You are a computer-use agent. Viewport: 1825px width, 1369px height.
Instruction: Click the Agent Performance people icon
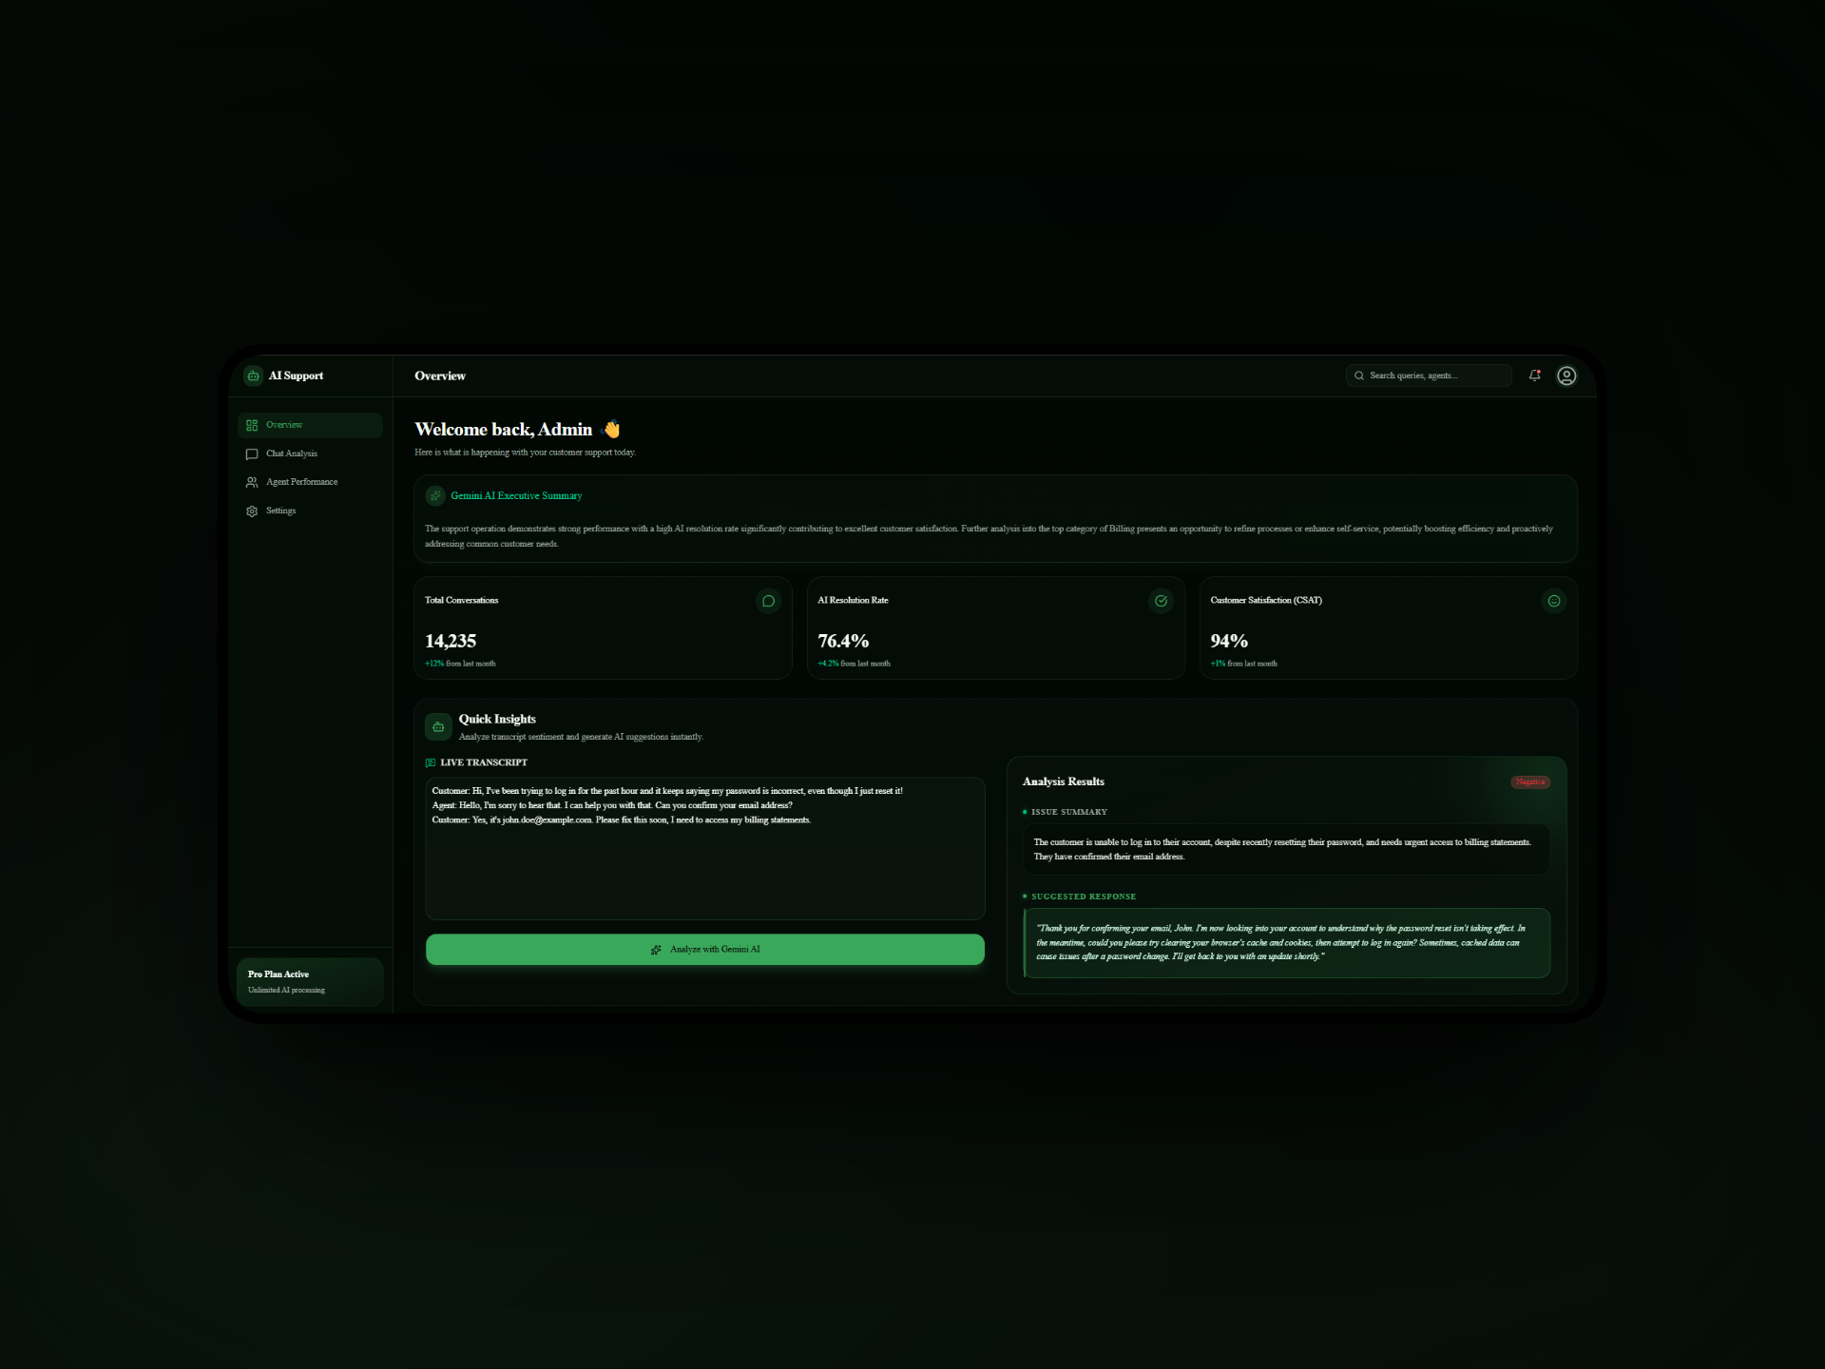[x=252, y=482]
